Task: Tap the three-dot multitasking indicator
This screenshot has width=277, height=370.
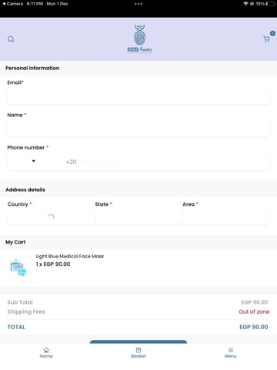Action: (138, 4)
